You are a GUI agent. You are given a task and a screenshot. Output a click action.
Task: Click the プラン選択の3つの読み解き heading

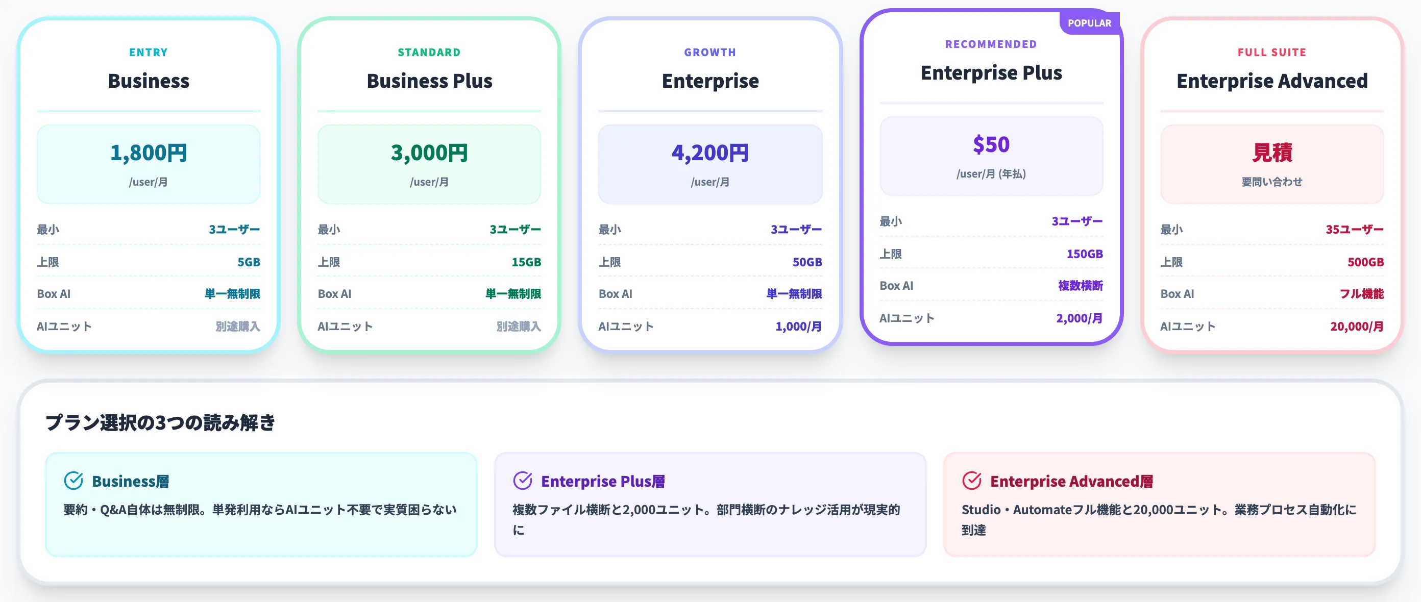tap(160, 422)
